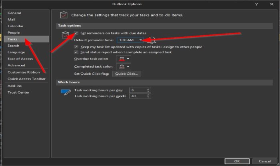Image resolution: width=280 pixels, height=166 pixels.
Task: Click the OK button
Action: point(237,161)
